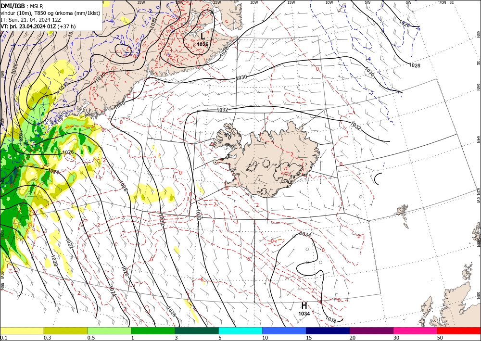Click the '1034' value under the H marker
Image resolution: width=481 pixels, height=341 pixels.
click(304, 314)
